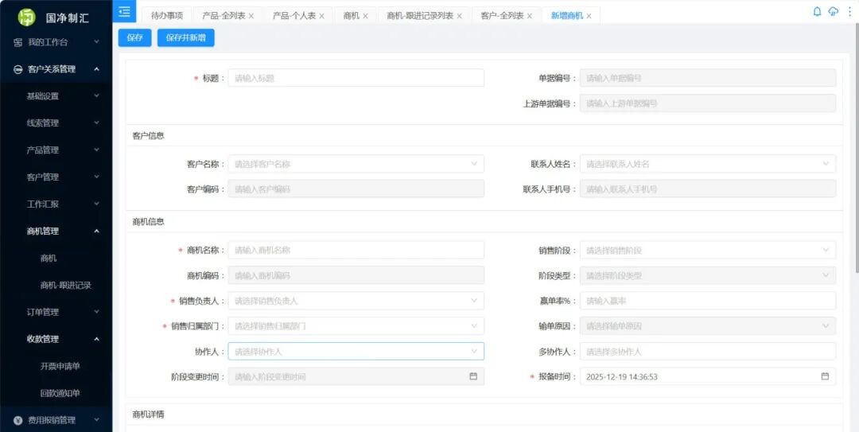Open calendar picker in 报备时间 field
859x432 pixels.
(x=825, y=376)
